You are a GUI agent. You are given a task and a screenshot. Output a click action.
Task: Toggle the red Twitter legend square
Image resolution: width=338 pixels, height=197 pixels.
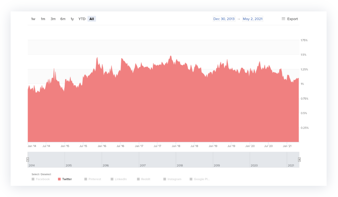click(x=59, y=179)
